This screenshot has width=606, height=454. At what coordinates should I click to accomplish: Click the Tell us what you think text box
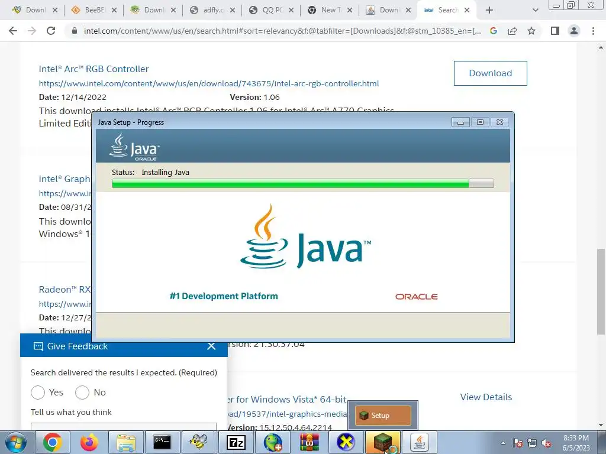[124, 427]
